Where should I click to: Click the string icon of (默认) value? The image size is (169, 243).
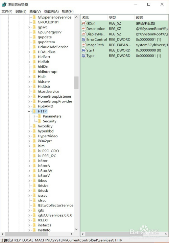click(83, 23)
